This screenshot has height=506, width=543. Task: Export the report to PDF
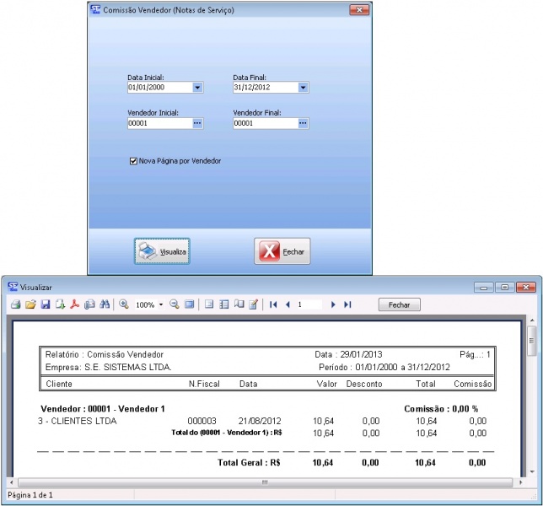tap(74, 304)
